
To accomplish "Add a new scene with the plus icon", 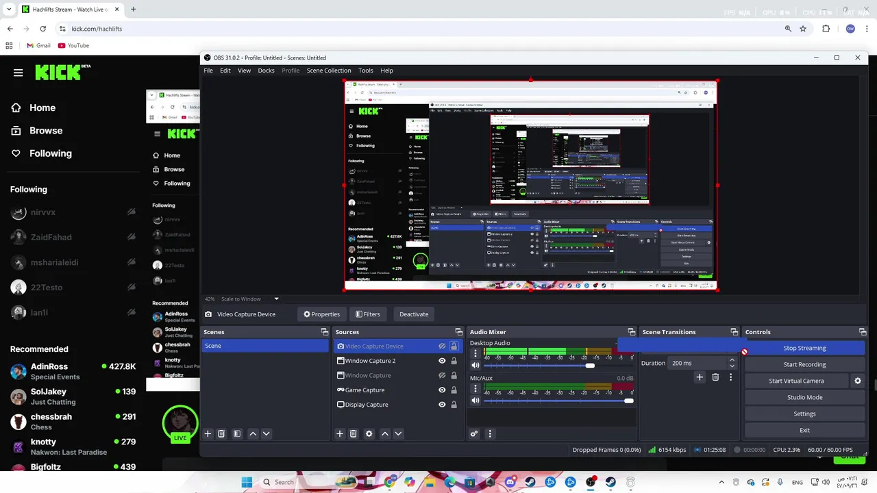I will [x=208, y=433].
